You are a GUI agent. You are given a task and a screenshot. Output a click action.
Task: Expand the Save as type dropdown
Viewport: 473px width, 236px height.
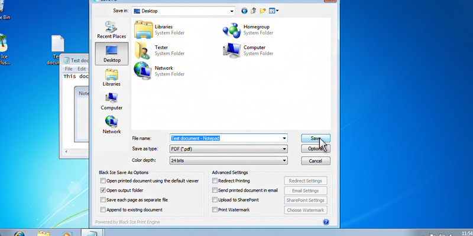click(284, 149)
